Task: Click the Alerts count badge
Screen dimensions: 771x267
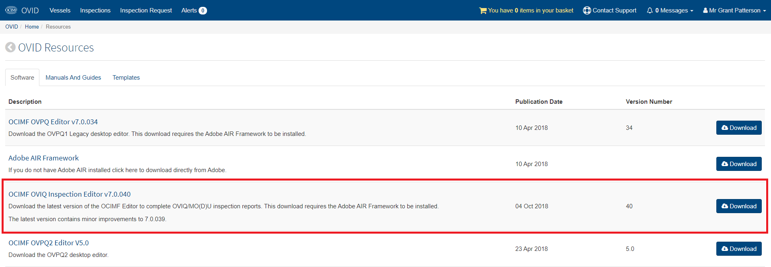Action: click(x=203, y=11)
